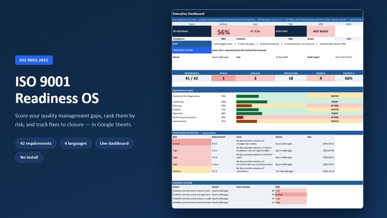
Task: Select the Critical cell in Overdue Actions
Action: [291, 195]
